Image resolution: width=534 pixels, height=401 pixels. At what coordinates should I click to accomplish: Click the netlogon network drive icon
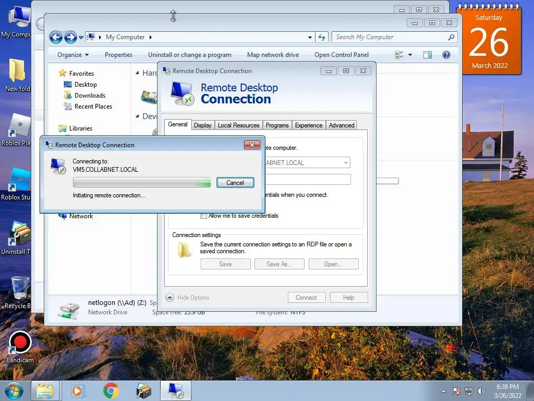point(68,310)
